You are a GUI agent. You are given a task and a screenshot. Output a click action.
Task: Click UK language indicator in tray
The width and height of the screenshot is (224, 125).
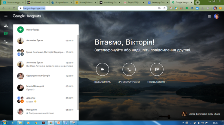click(183, 122)
